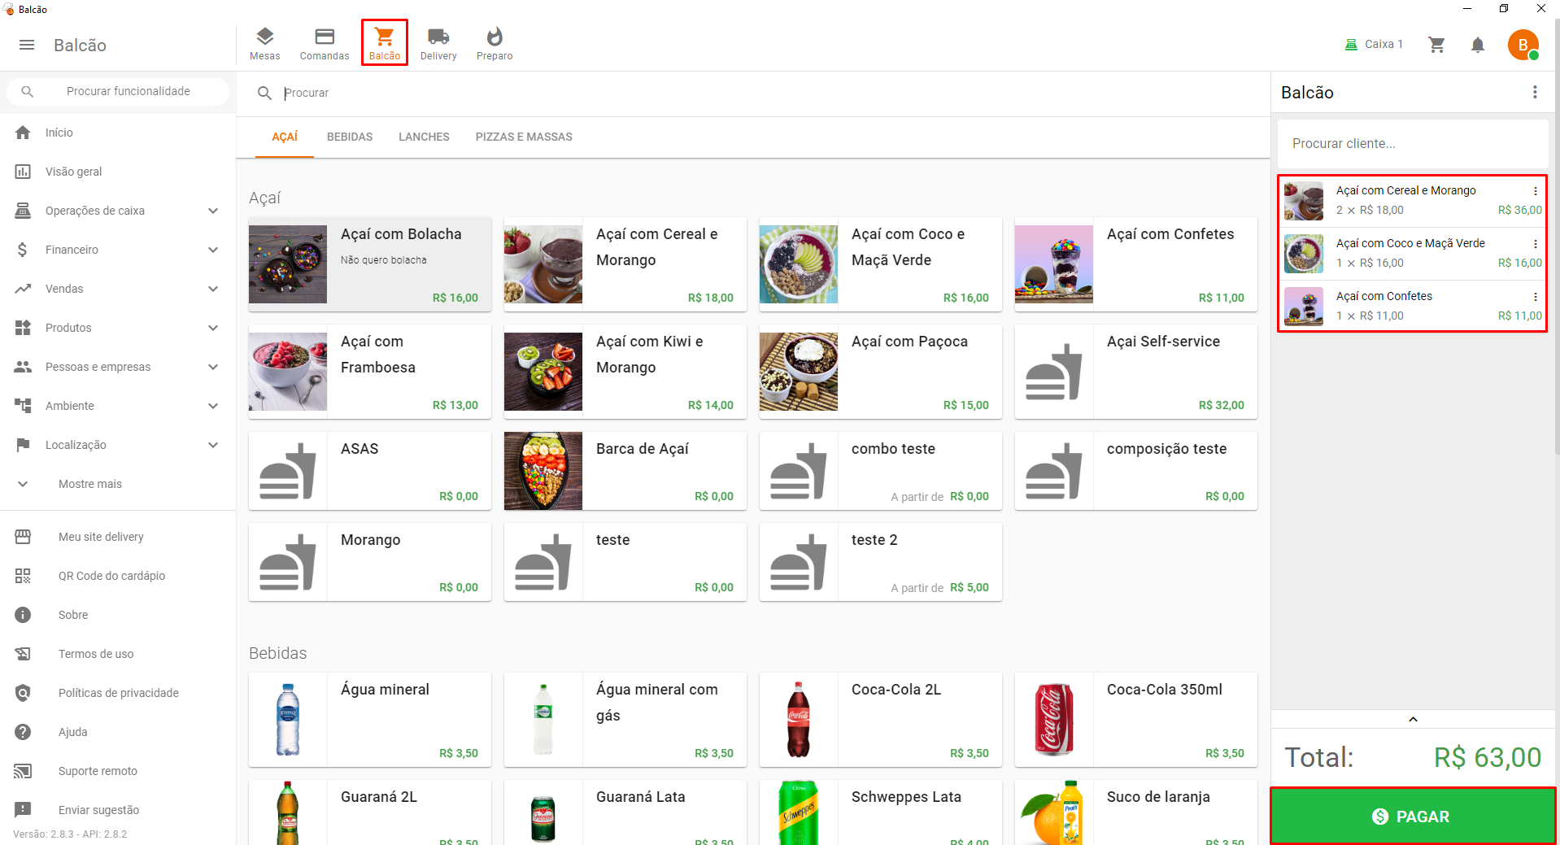Screen dimensions: 1560x845
Task: Open options for Açaí com Confetes cart item
Action: (1535, 297)
